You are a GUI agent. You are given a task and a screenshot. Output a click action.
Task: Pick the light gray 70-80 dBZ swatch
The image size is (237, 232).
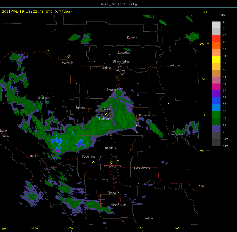coord(216,25)
